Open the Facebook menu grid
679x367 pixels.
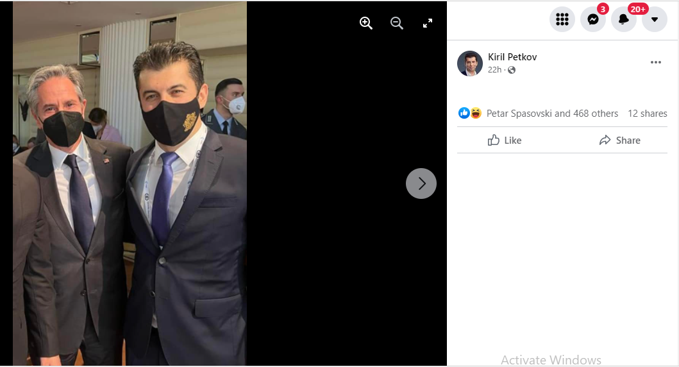(x=562, y=19)
